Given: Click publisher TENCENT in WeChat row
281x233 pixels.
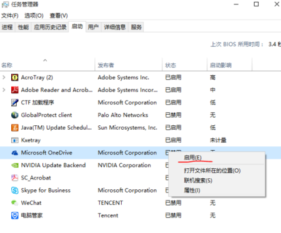Looking at the screenshot, I should [111, 202].
